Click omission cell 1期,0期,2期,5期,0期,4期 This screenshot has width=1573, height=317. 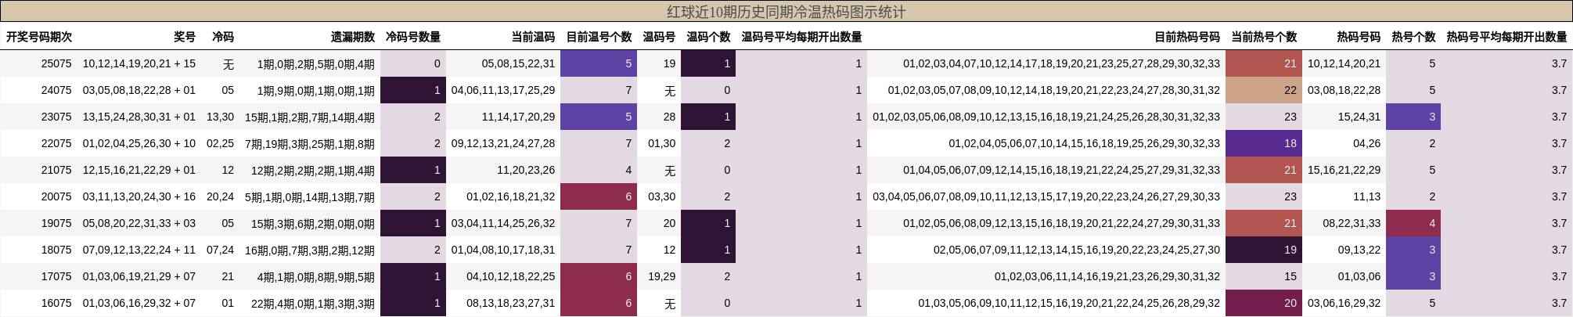[316, 64]
